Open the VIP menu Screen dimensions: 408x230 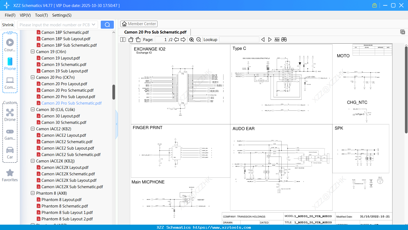pyautogui.click(x=25, y=15)
